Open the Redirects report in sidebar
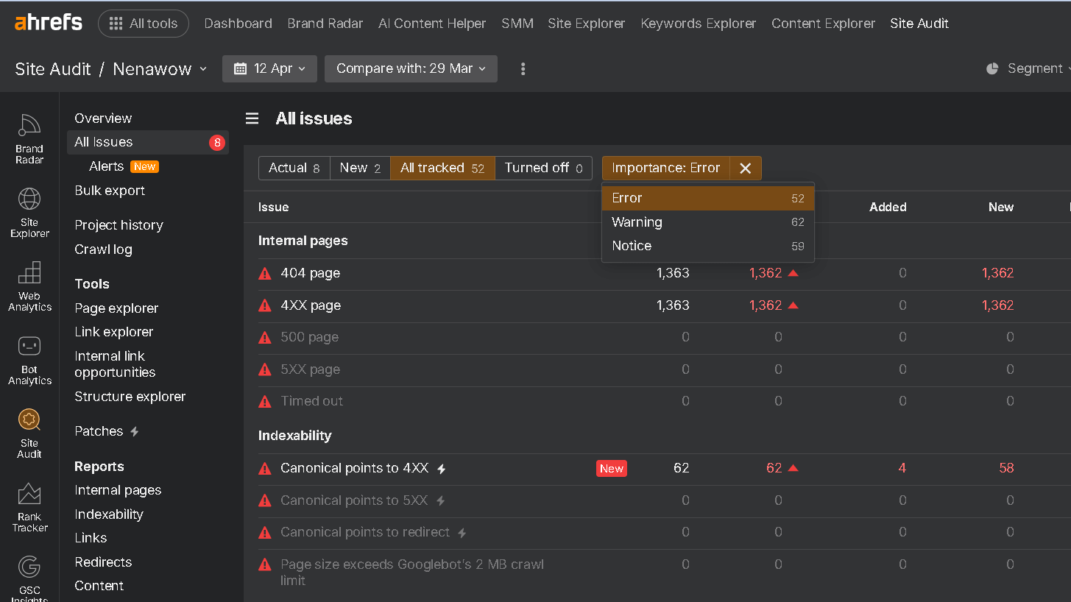1071x602 pixels. tap(103, 562)
